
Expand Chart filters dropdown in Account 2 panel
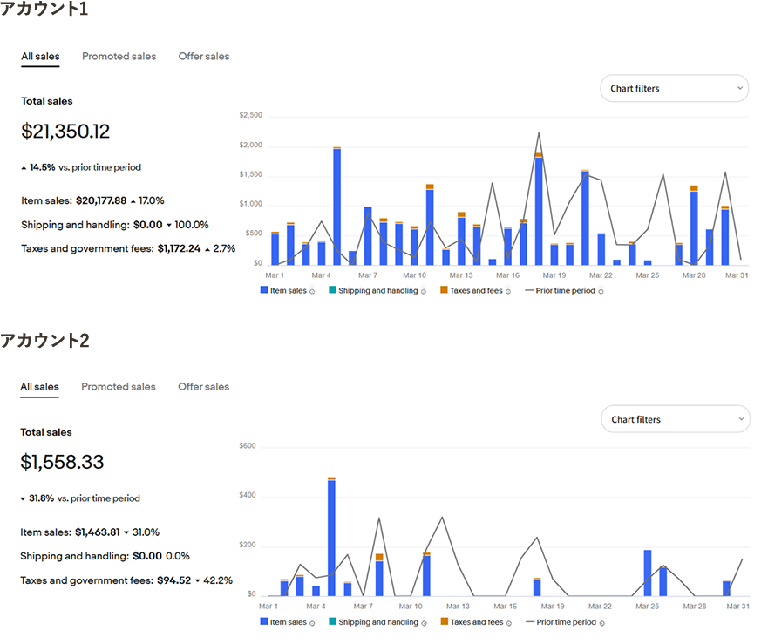(x=675, y=419)
